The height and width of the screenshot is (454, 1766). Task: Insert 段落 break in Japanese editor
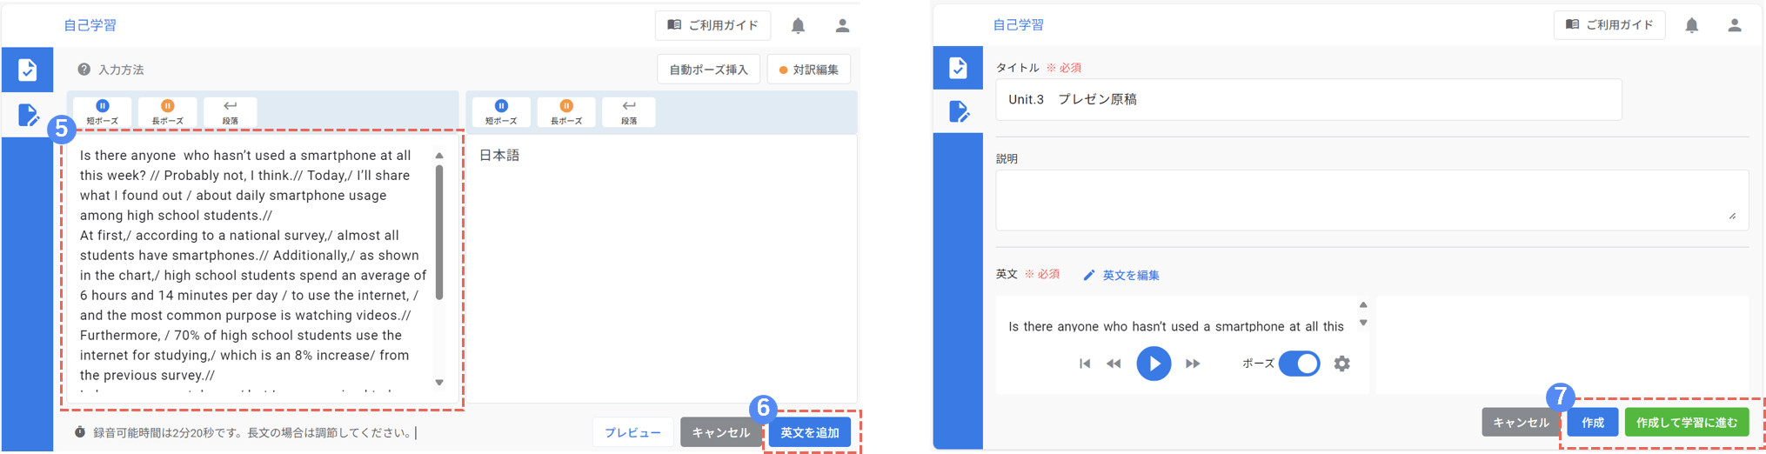(629, 112)
